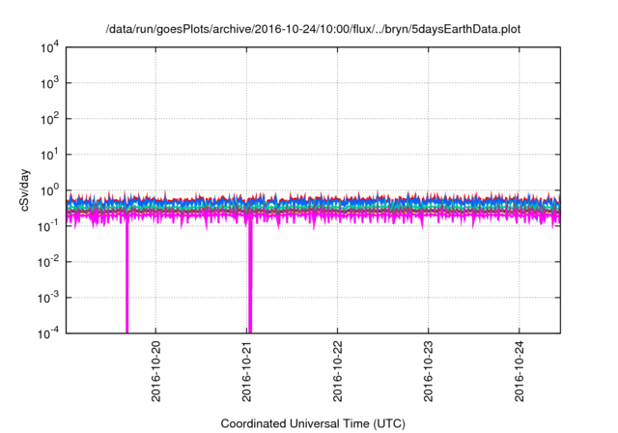Click the 2016-10-21 date tick label
The height and width of the screenshot is (433, 618).
247,371
